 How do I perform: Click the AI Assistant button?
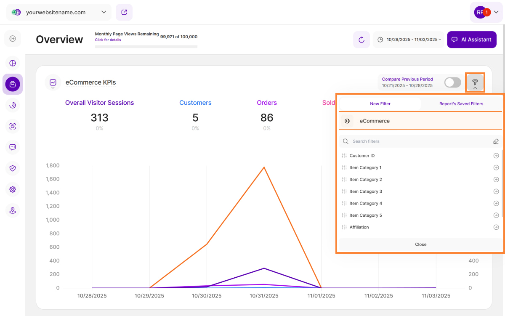[471, 40]
